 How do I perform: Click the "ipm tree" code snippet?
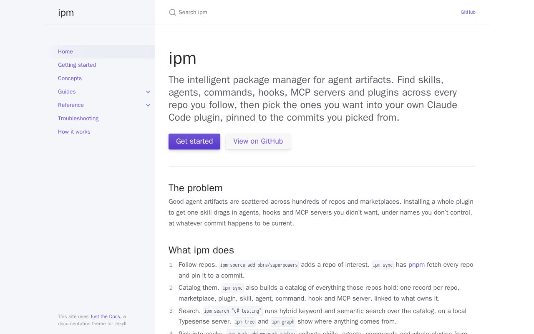click(x=244, y=322)
